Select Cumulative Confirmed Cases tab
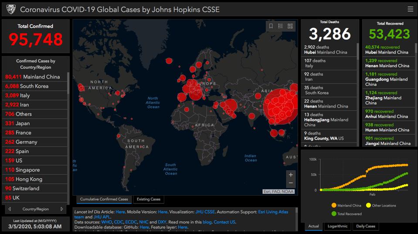The image size is (418, 234). point(104,199)
